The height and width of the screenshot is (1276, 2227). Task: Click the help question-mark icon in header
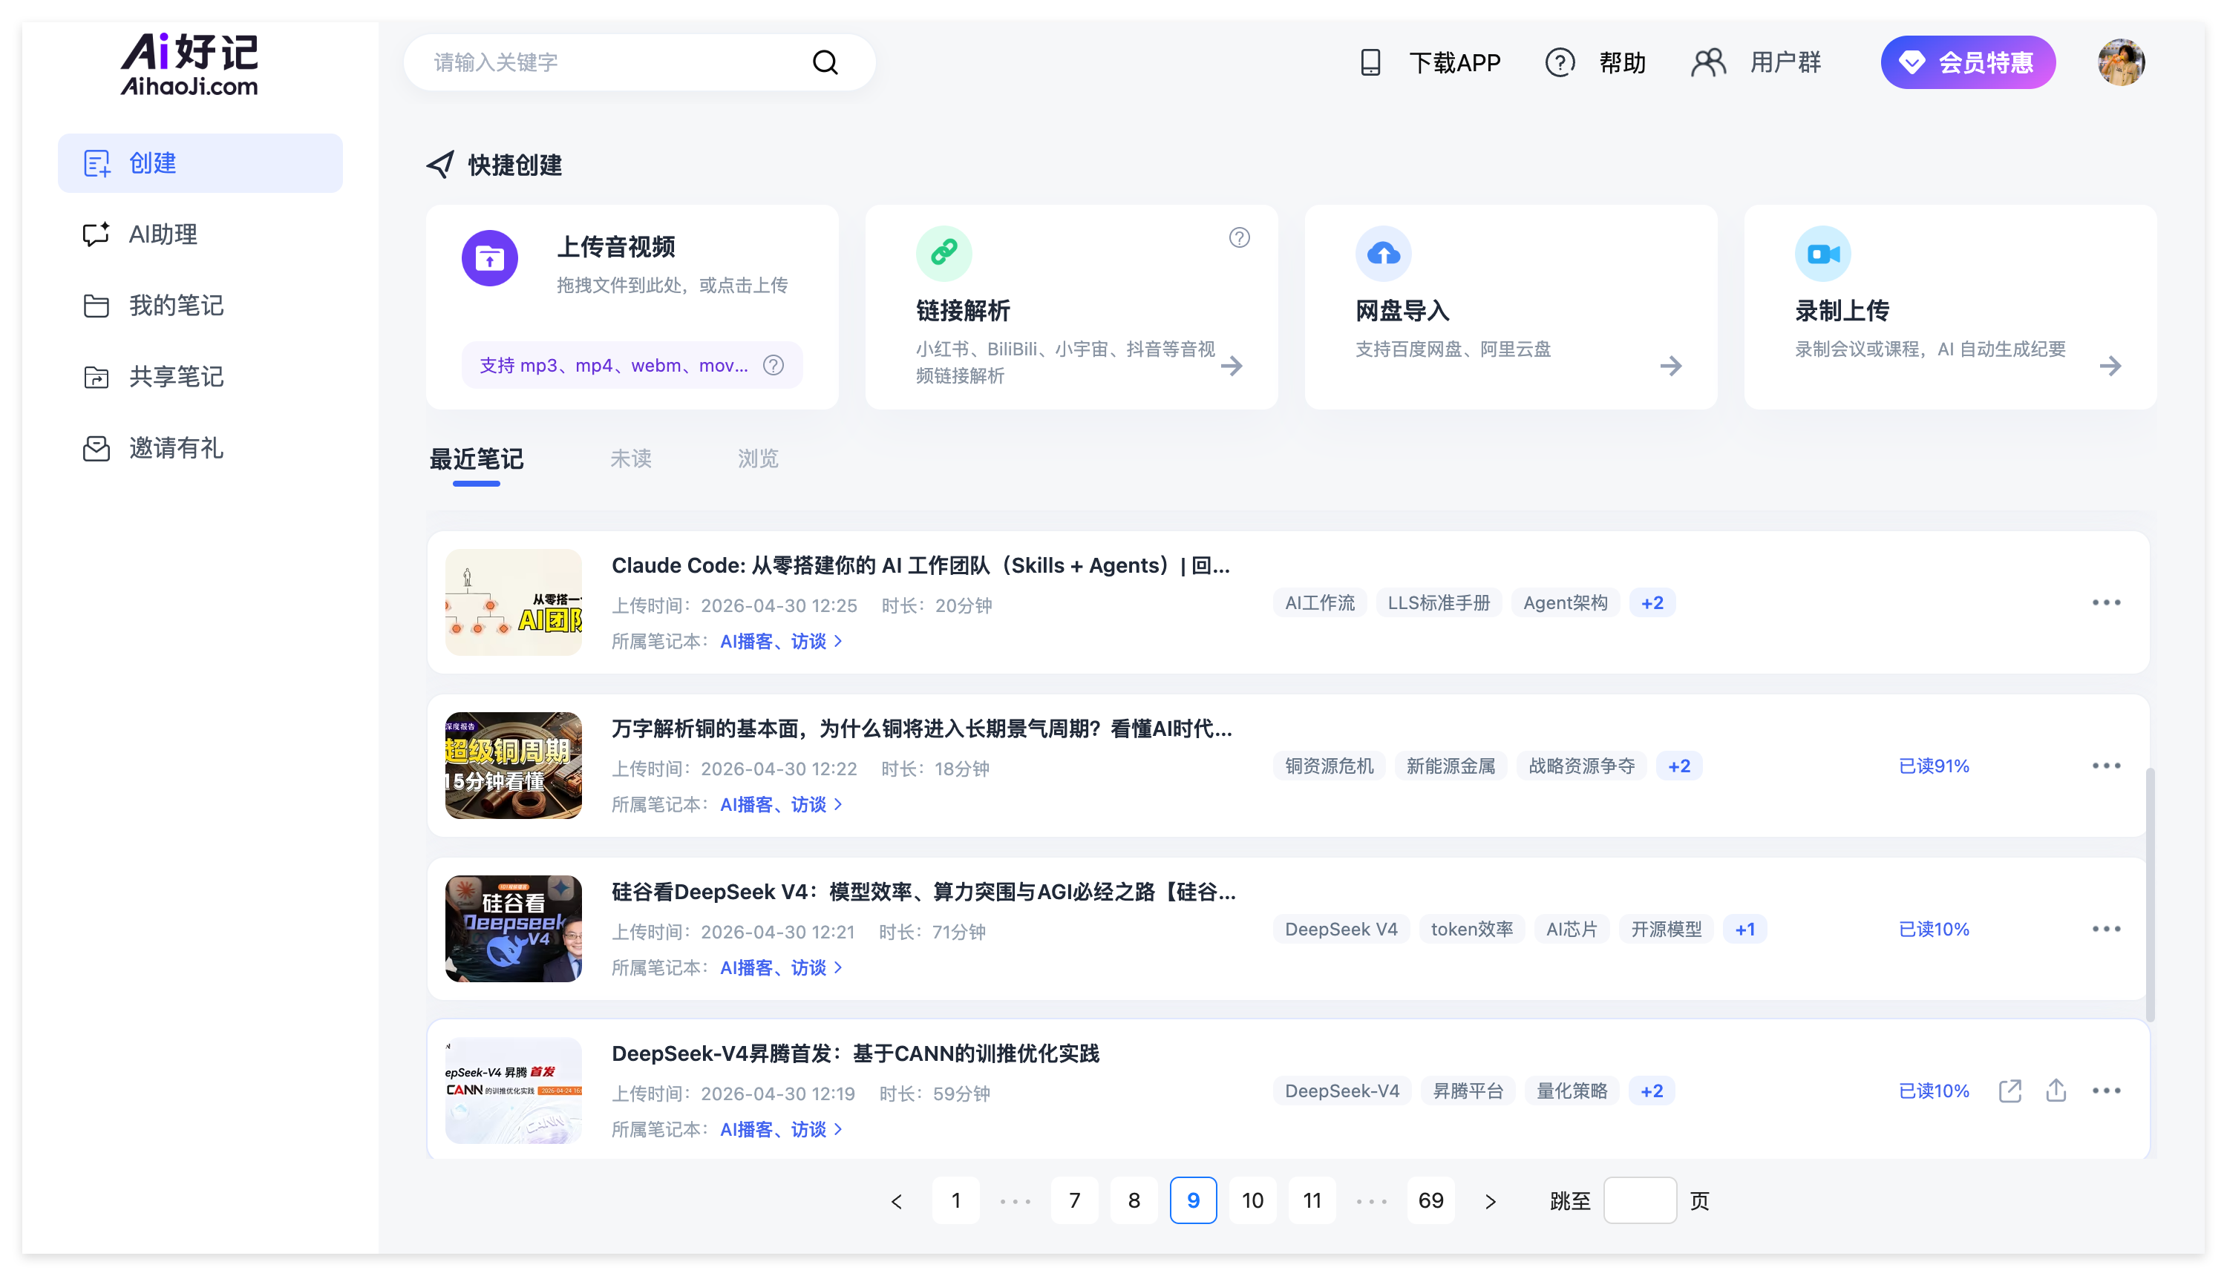(x=1560, y=62)
